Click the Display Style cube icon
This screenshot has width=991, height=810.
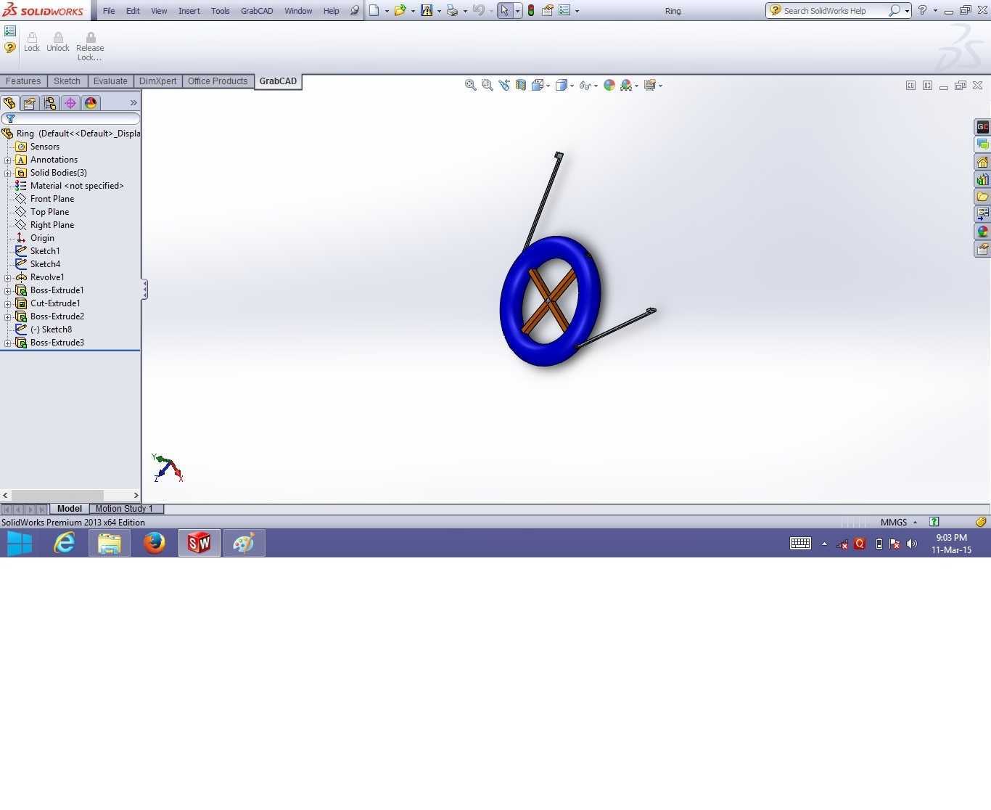[x=561, y=85]
